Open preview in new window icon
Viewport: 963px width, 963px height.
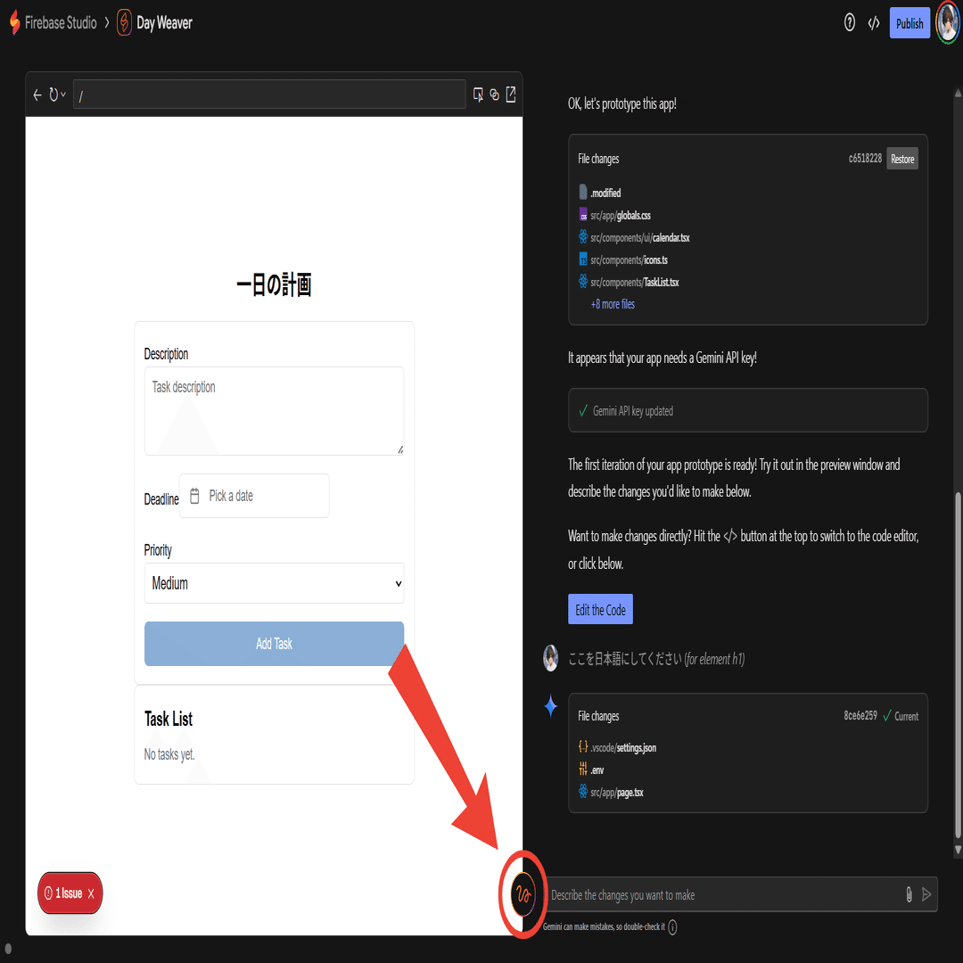point(511,95)
